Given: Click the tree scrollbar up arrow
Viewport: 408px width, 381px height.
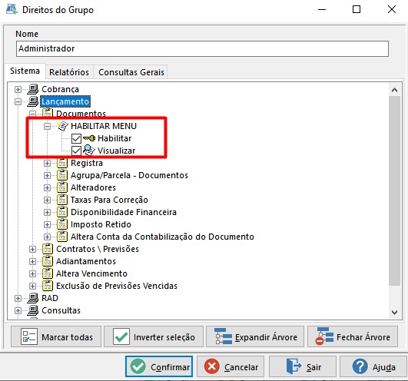Looking at the screenshot, I should pyautogui.click(x=394, y=90).
